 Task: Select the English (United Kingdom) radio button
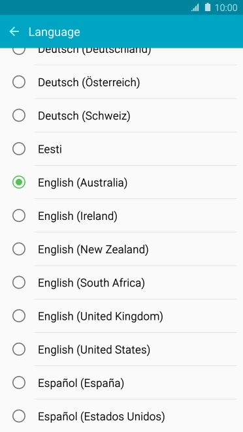(x=19, y=316)
